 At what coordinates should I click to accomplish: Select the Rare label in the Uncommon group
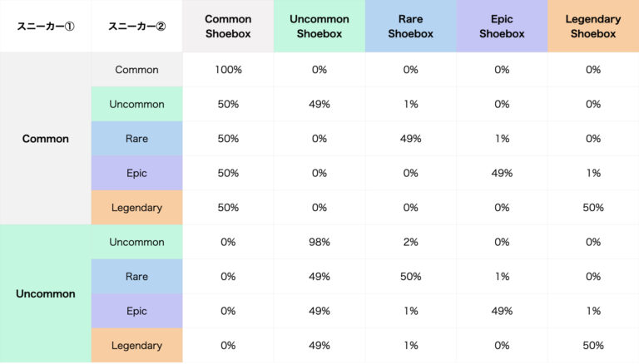click(137, 276)
